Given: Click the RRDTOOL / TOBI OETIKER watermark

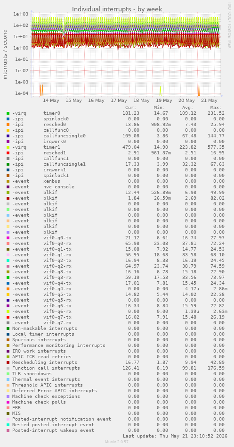Looking at the screenshot, I should point(229,25).
